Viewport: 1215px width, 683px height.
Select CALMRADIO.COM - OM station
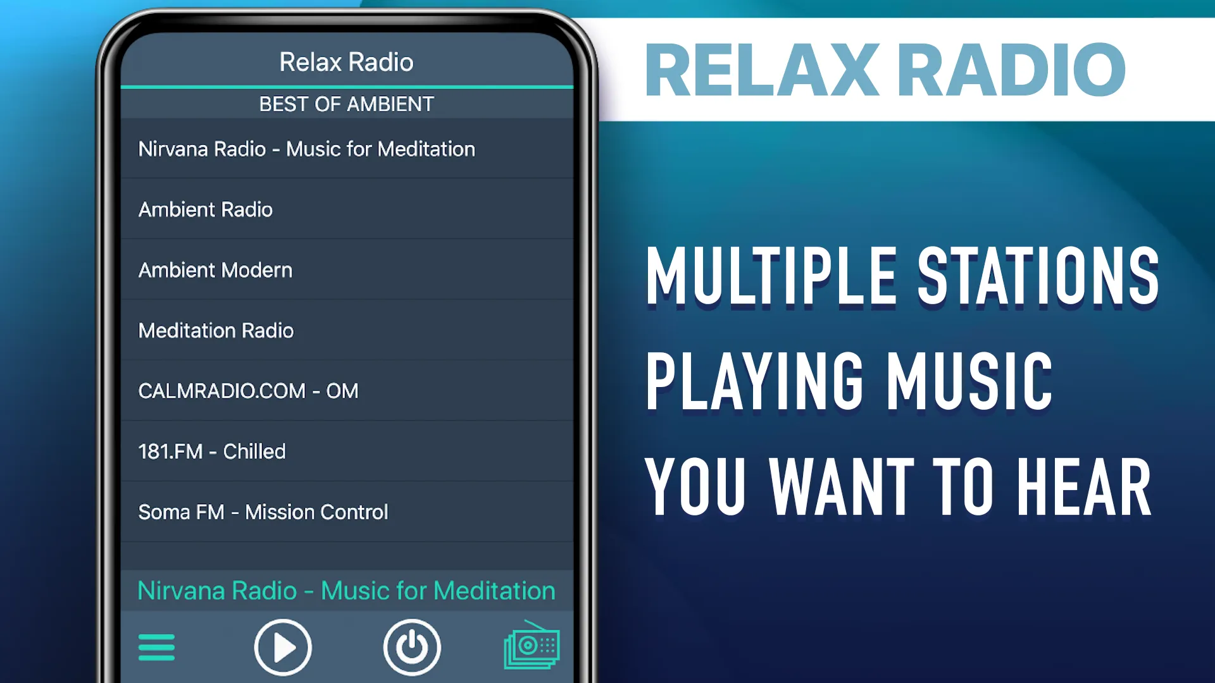tap(346, 390)
